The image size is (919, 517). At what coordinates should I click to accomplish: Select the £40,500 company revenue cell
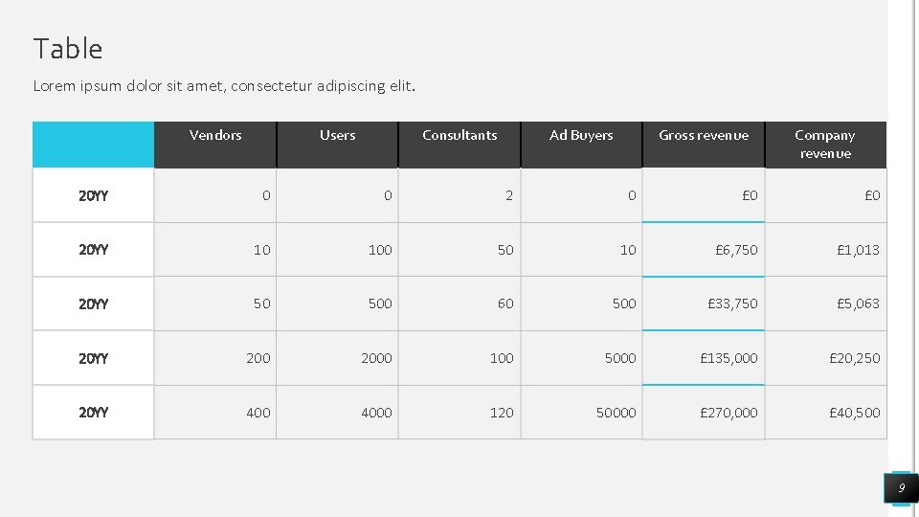[x=854, y=413]
